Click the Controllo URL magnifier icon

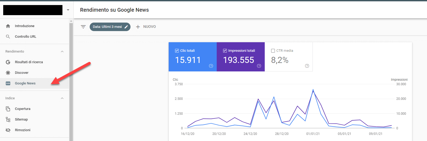[8, 37]
